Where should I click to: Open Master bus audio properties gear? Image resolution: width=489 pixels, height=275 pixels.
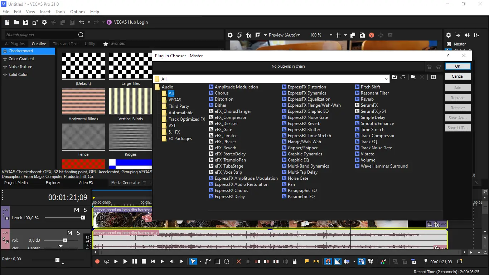click(449, 35)
